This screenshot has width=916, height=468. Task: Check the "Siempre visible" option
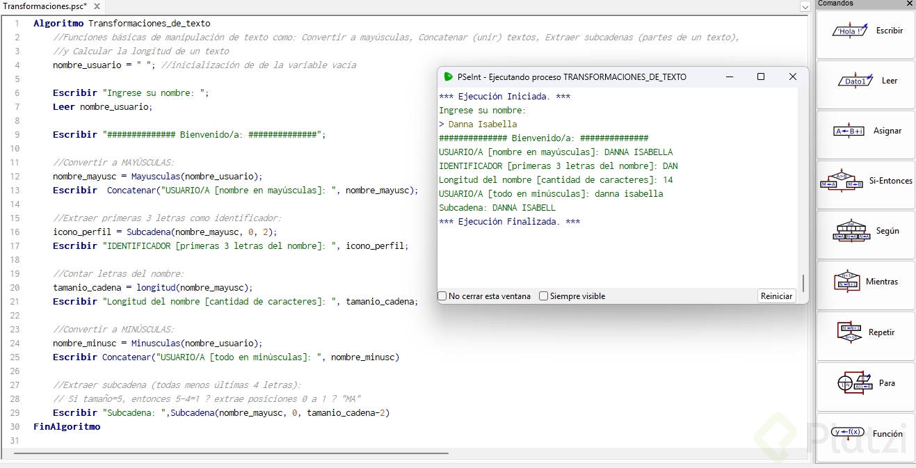tap(544, 296)
